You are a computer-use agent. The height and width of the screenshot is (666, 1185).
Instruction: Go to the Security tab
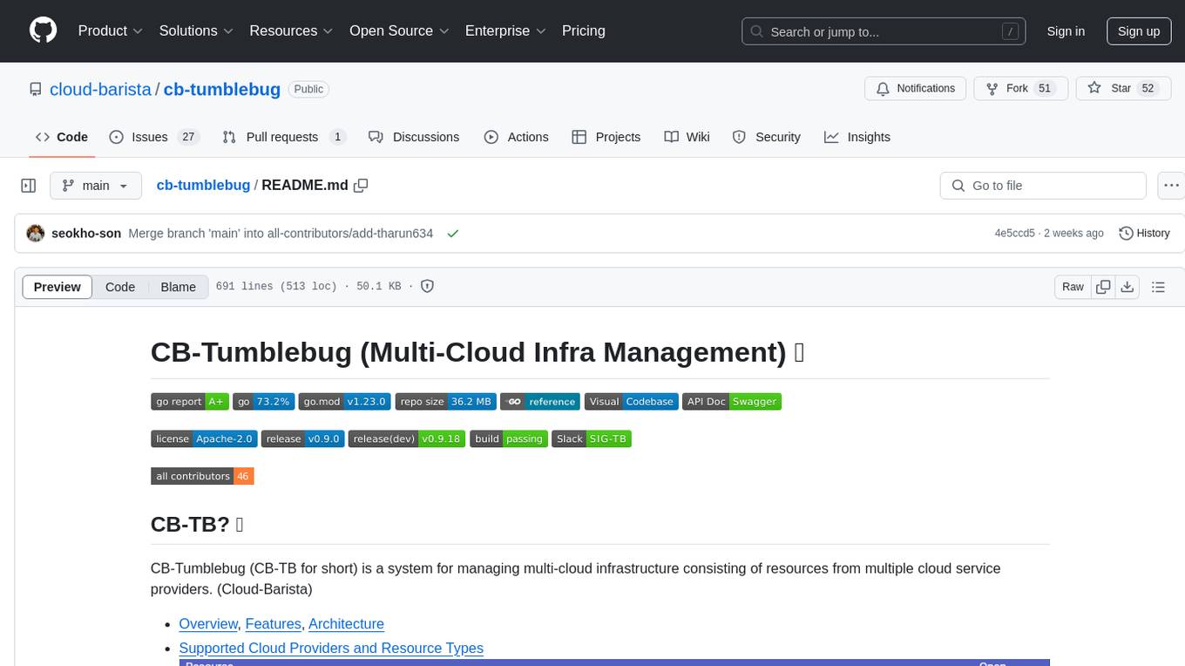[767, 137]
